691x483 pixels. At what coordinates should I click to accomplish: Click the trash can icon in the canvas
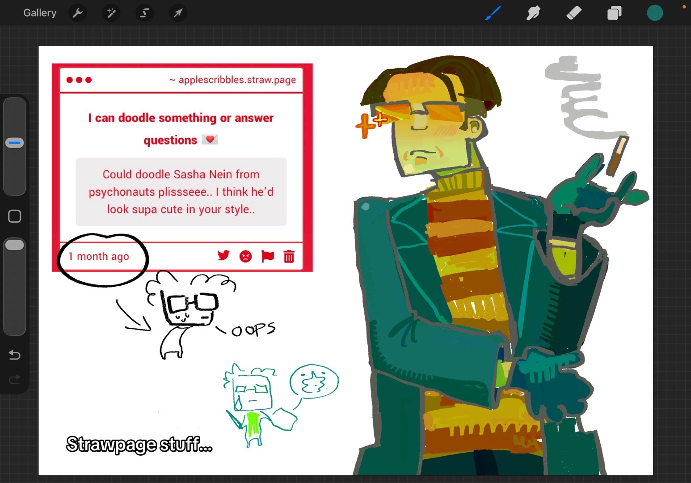(x=289, y=256)
